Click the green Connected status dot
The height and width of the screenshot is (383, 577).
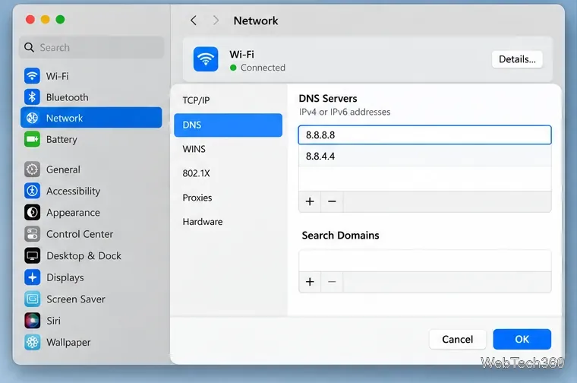[x=233, y=68]
